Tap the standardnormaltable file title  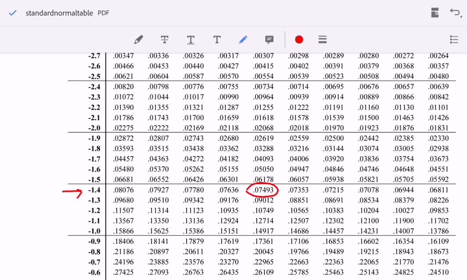pyautogui.click(x=59, y=13)
